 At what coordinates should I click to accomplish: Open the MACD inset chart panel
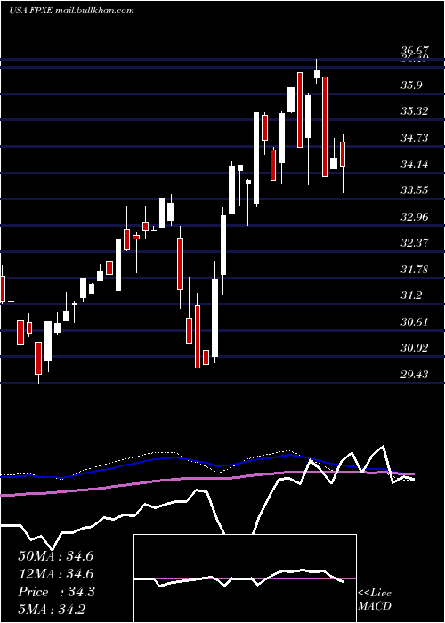[245, 578]
